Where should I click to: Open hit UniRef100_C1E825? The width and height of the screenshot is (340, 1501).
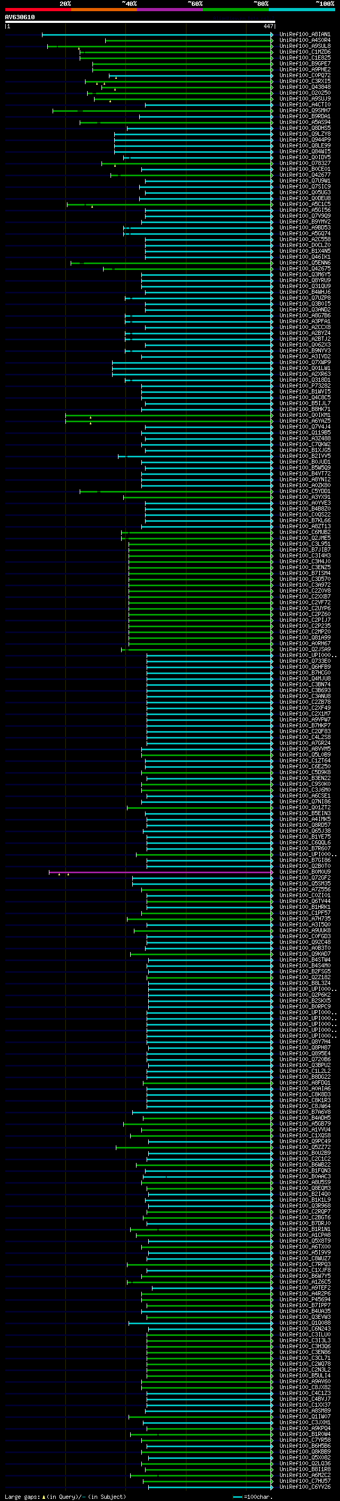(304, 58)
